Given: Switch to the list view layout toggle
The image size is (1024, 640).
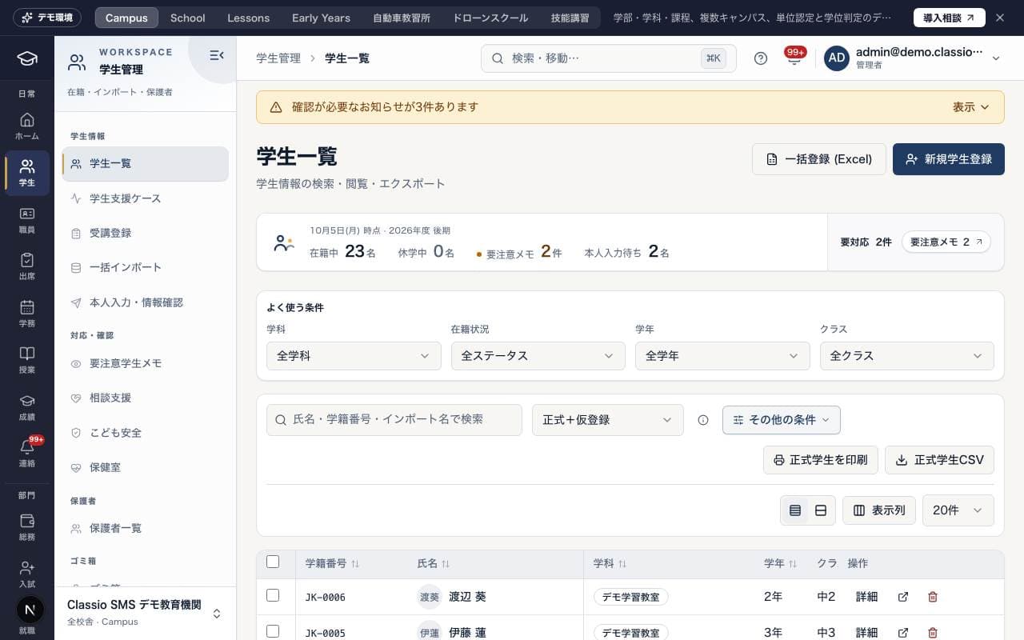Looking at the screenshot, I should [x=795, y=510].
